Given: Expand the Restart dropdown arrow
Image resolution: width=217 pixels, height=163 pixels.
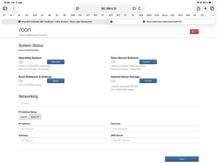Looking at the screenshot, I should click(155, 62).
